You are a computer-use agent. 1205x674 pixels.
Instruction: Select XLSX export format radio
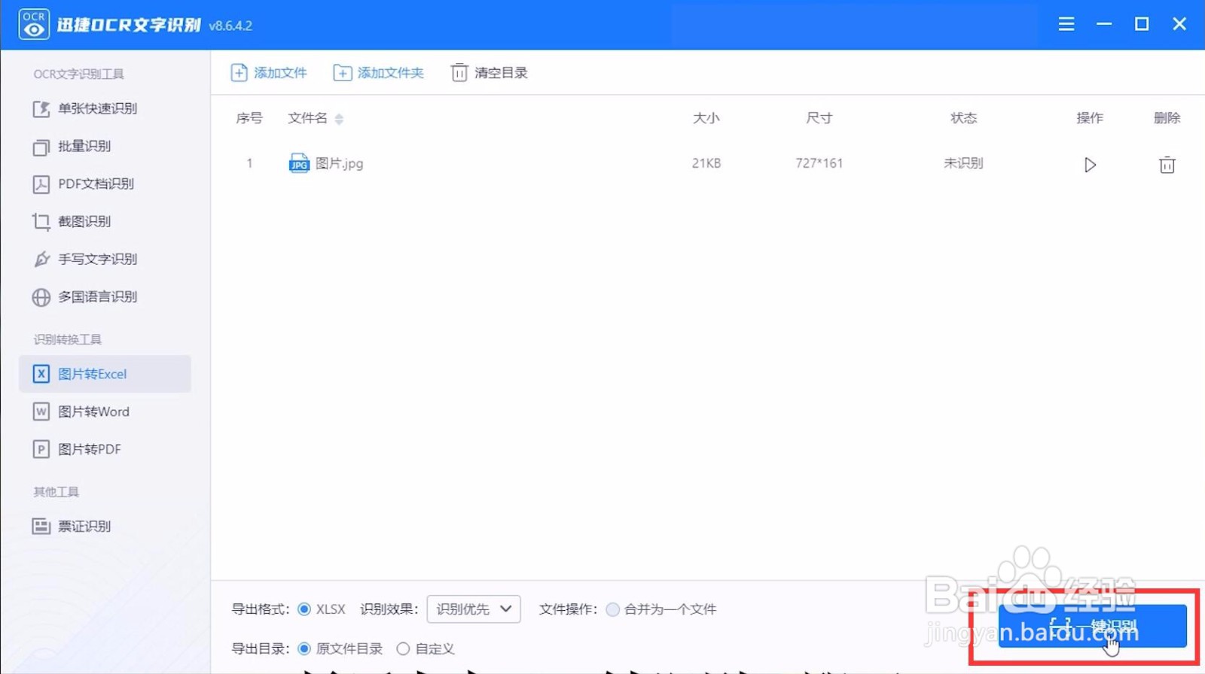click(x=304, y=609)
